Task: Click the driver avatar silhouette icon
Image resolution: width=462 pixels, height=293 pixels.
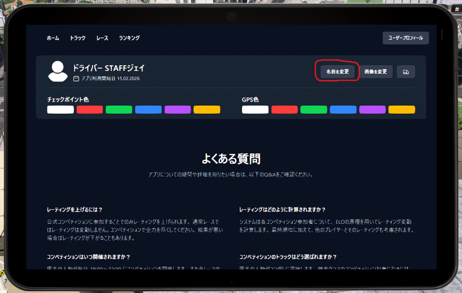Action: (x=58, y=72)
